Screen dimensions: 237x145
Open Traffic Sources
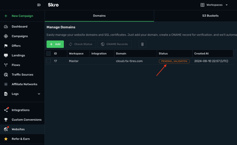pos(22,75)
